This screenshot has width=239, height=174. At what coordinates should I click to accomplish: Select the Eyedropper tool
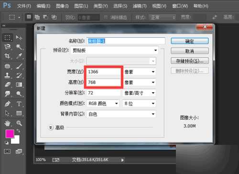[x=19, y=56]
